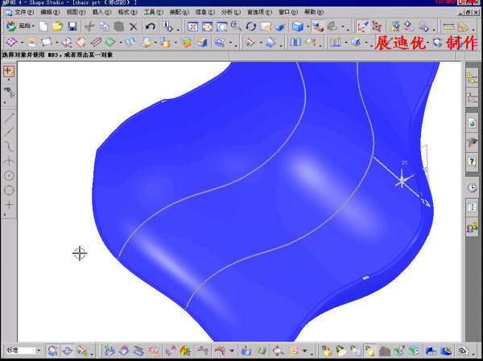The image size is (483, 361).
Task: Open the 工具(T) menu
Action: pyautogui.click(x=153, y=12)
